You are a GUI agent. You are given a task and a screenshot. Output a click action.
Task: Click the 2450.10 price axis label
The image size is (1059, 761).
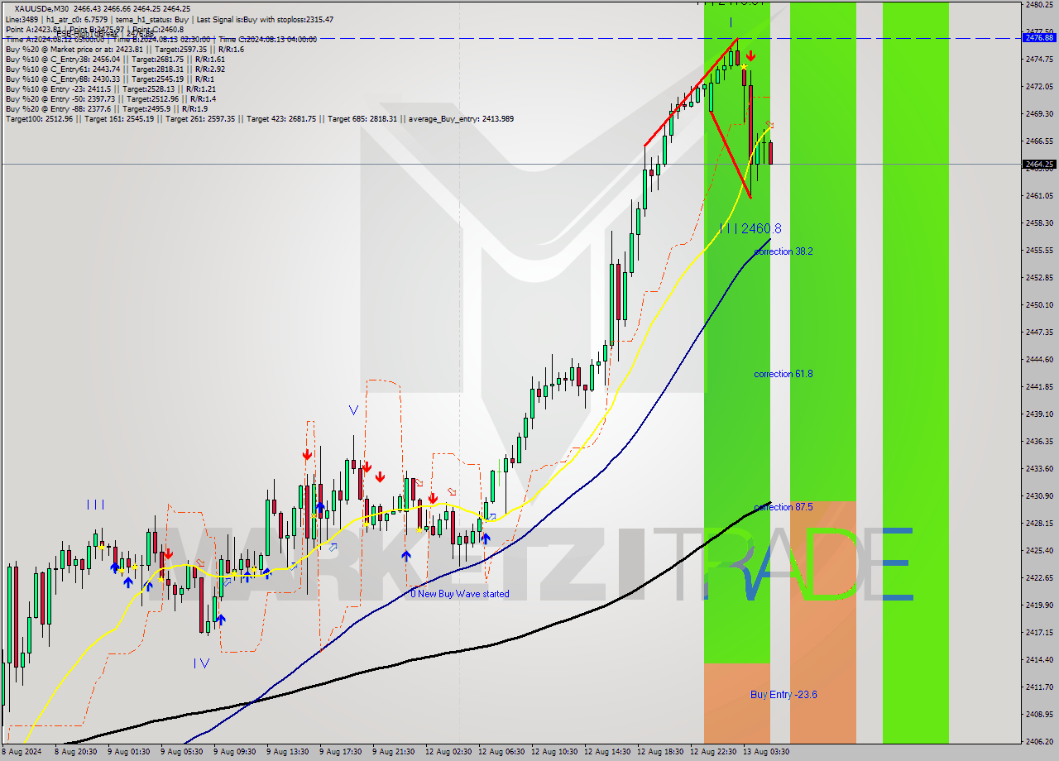1039,304
